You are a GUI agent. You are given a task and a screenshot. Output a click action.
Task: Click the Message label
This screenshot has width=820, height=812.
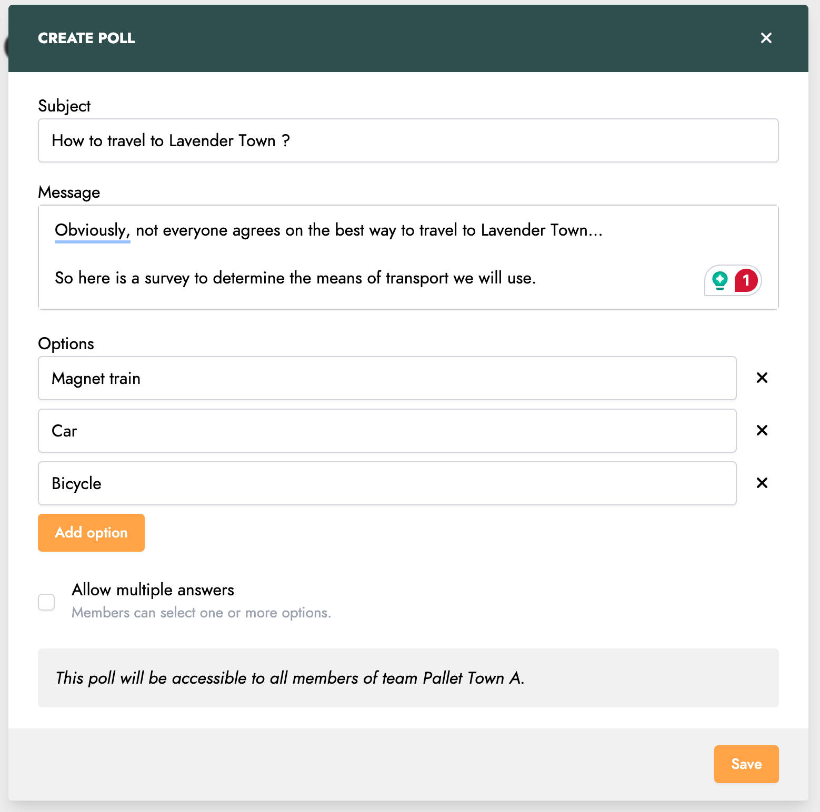click(x=69, y=192)
